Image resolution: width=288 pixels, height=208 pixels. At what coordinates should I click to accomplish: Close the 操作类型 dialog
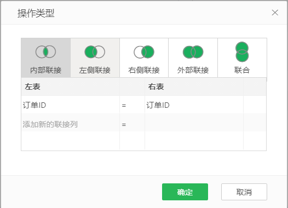[275, 13]
